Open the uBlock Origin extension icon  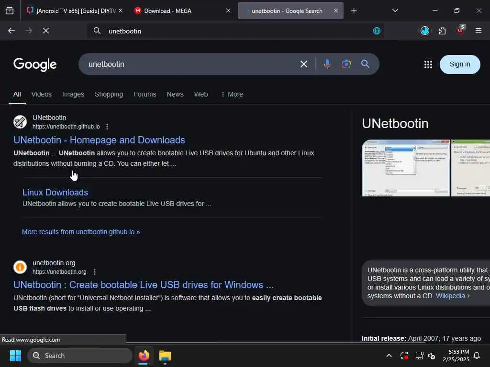461,30
